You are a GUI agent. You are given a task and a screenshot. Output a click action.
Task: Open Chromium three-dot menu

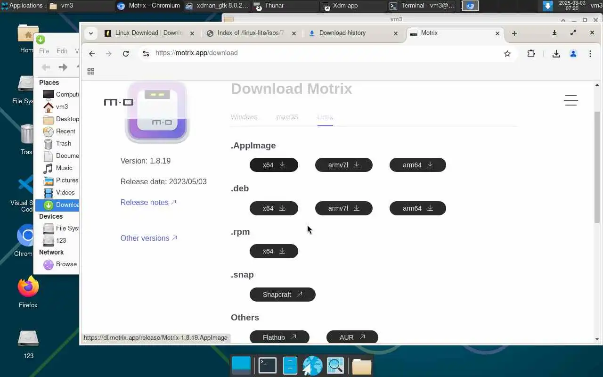(x=590, y=54)
